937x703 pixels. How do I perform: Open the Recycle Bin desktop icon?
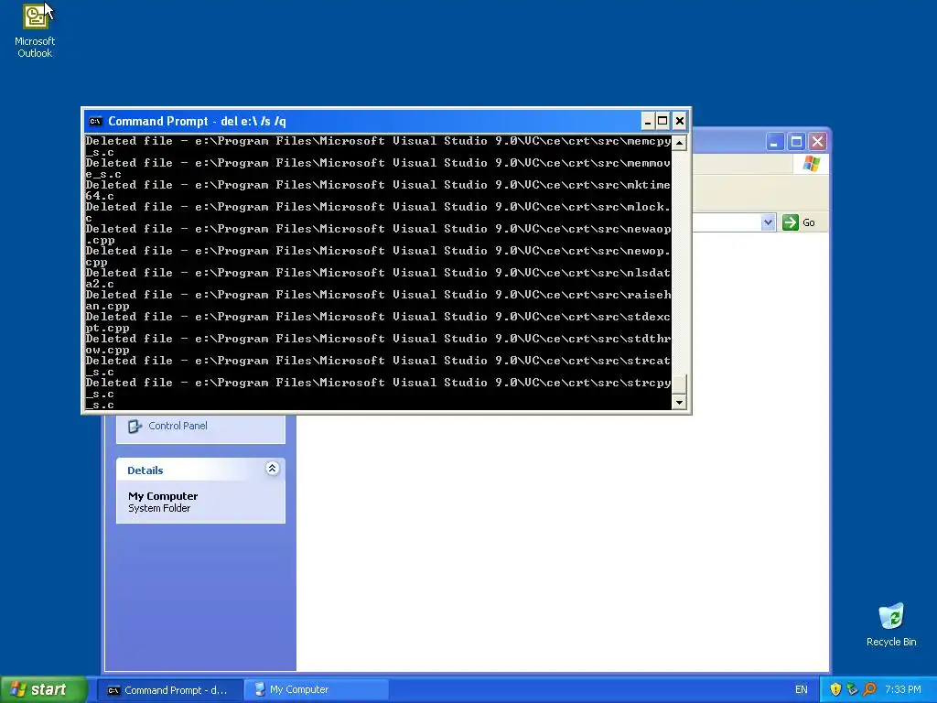(x=891, y=624)
